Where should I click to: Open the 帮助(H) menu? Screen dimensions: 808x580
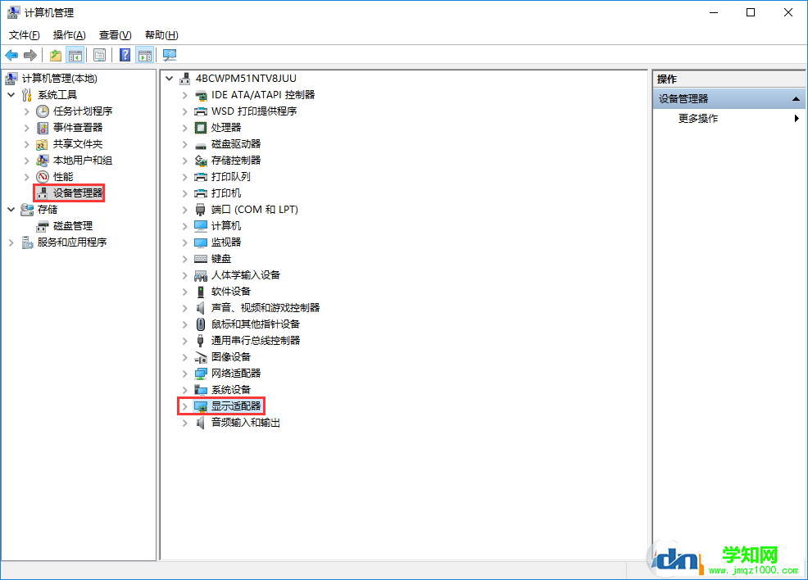161,35
